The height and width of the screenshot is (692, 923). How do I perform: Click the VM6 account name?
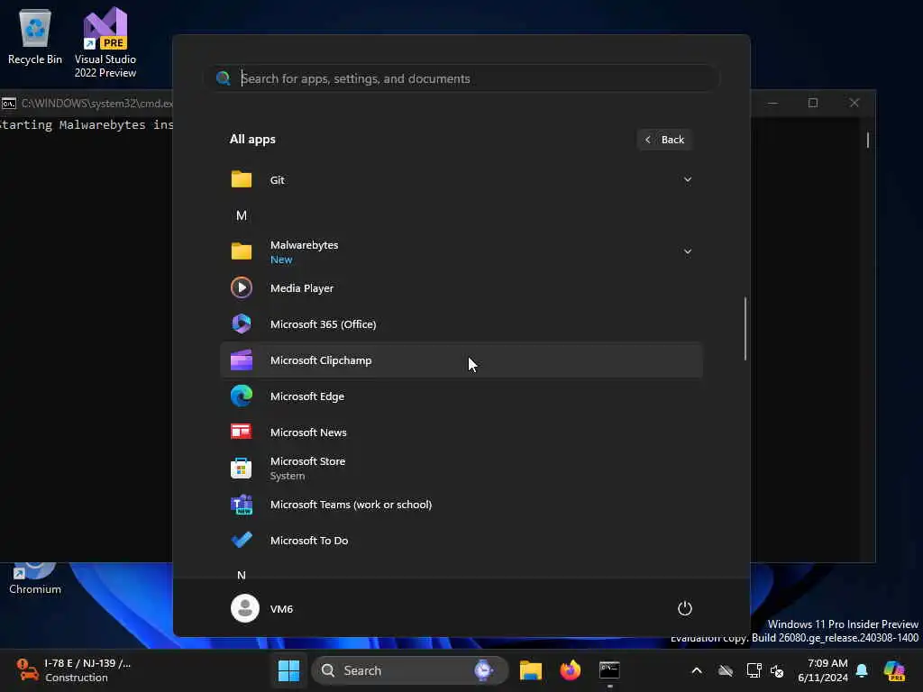281,608
